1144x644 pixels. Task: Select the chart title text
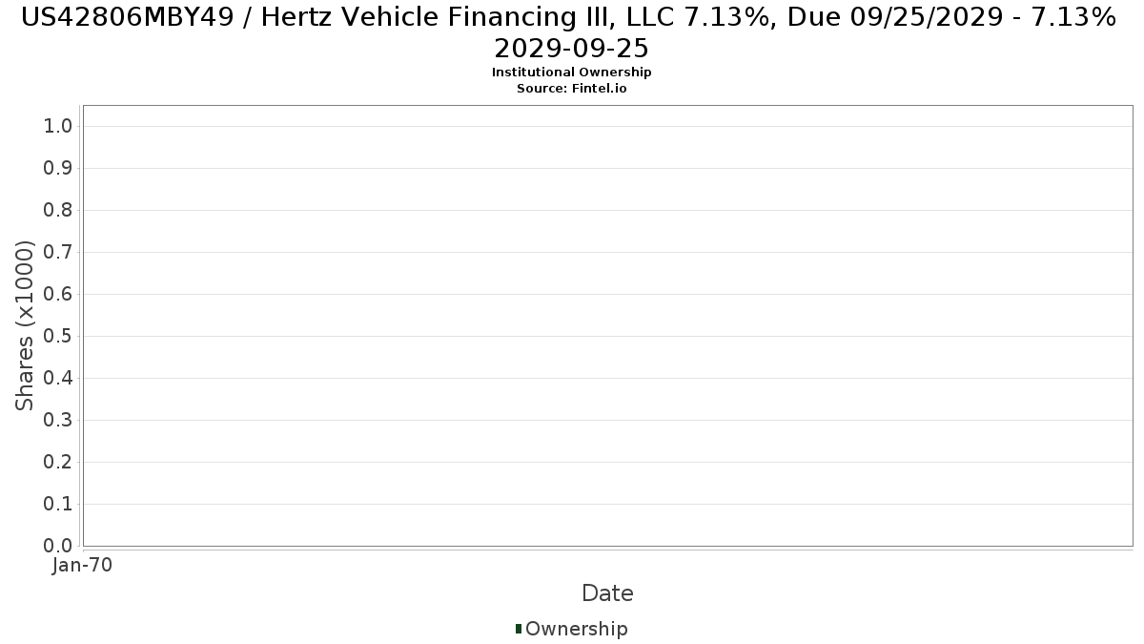pyautogui.click(x=572, y=31)
